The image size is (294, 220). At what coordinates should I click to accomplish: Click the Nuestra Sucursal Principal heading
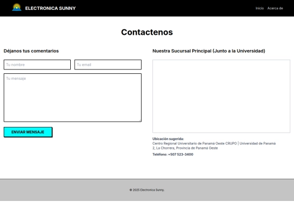[x=209, y=51]
